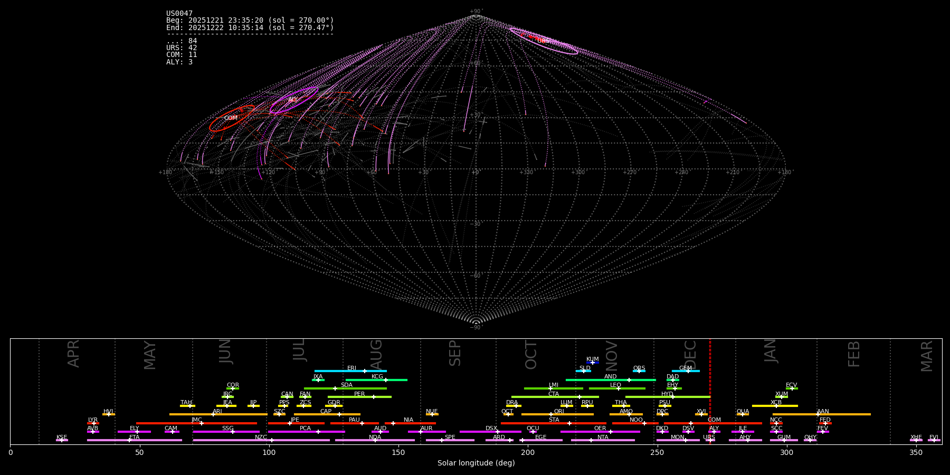Click the End timestamp line in the header
This screenshot has width=950, height=475.
point(250,27)
